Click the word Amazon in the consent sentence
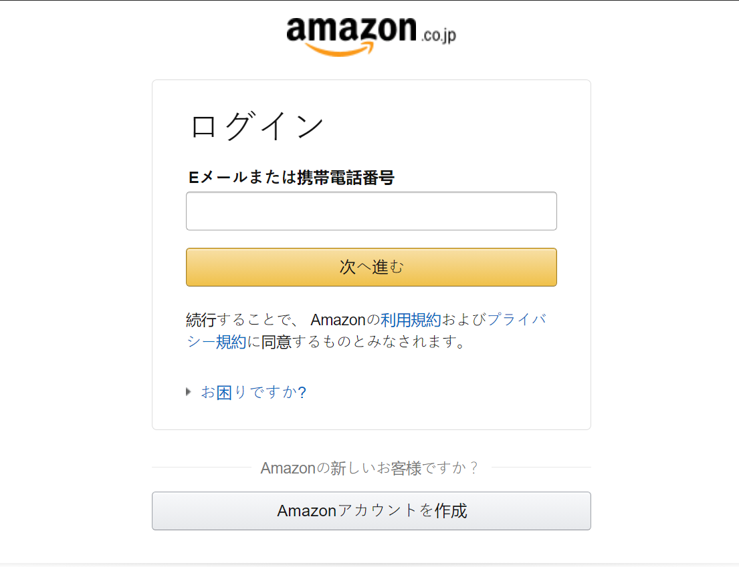This screenshot has height=567, width=739. (338, 320)
